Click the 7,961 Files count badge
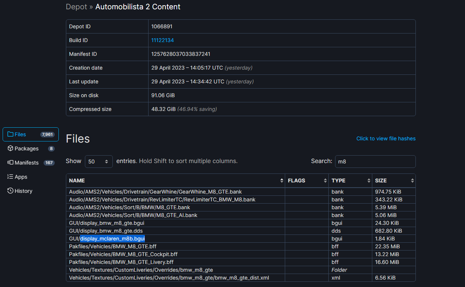This screenshot has width=465, height=287. pos(47,134)
